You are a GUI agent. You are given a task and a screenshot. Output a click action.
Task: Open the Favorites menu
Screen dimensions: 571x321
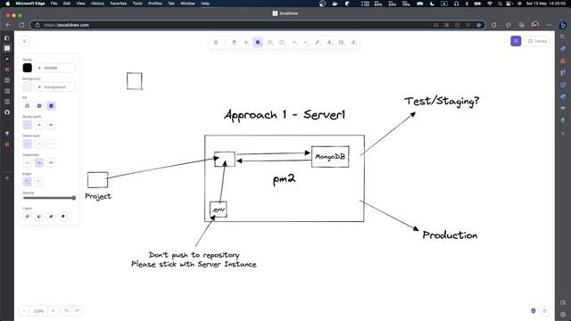(x=119, y=4)
